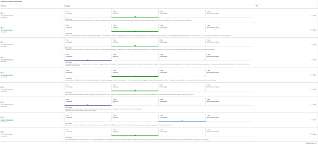The width and height of the screenshot is (318, 145).
Task: Open 'view longer description' for criterion 3A
Action: pyautogui.click(x=7, y=75)
